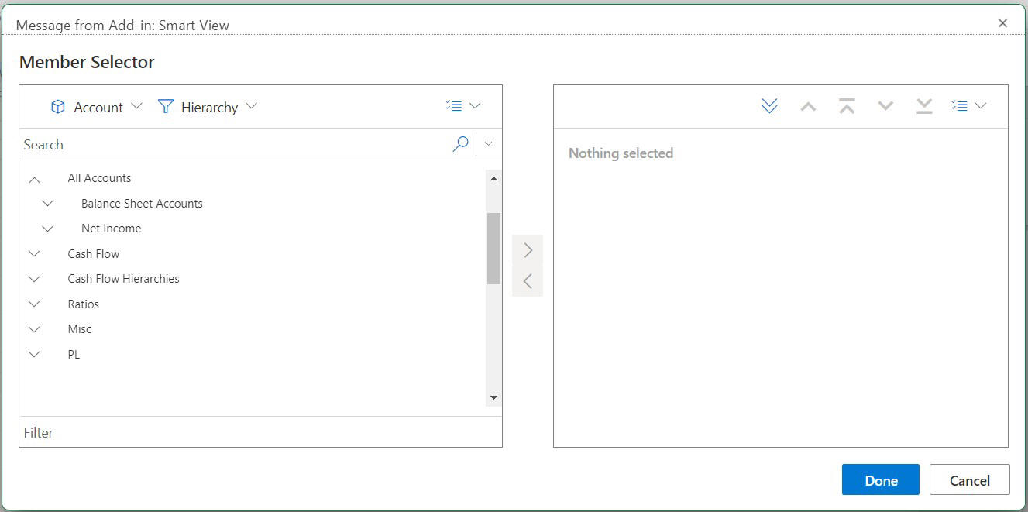Click the Cancel button
Image resolution: width=1028 pixels, height=512 pixels.
point(969,479)
